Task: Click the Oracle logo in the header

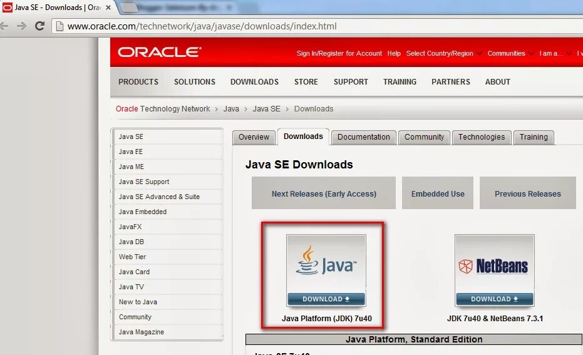Action: pyautogui.click(x=160, y=52)
